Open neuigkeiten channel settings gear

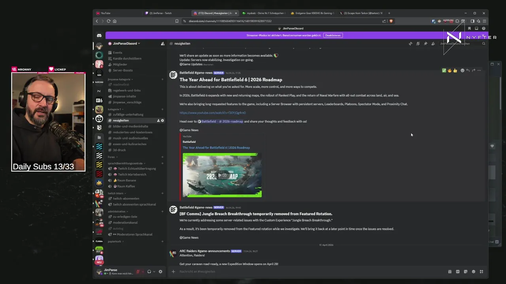[x=162, y=120]
